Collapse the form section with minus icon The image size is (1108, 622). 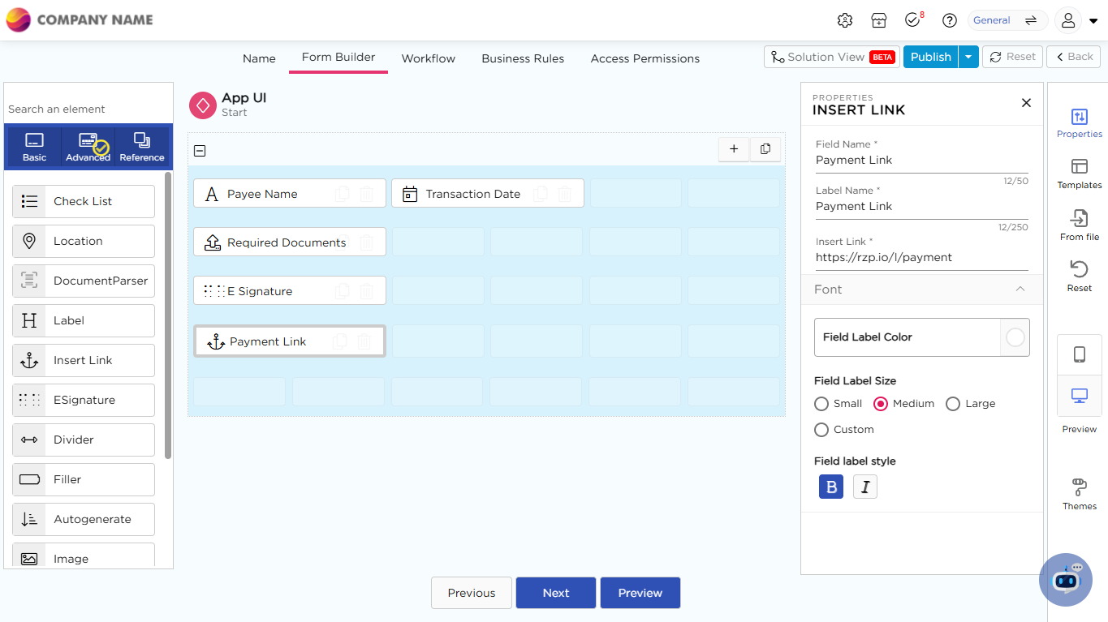point(200,151)
